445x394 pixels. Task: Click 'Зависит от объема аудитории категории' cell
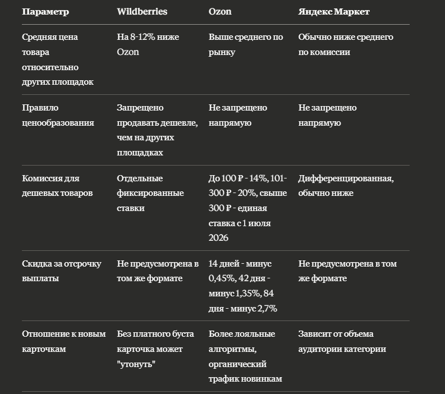click(342, 341)
